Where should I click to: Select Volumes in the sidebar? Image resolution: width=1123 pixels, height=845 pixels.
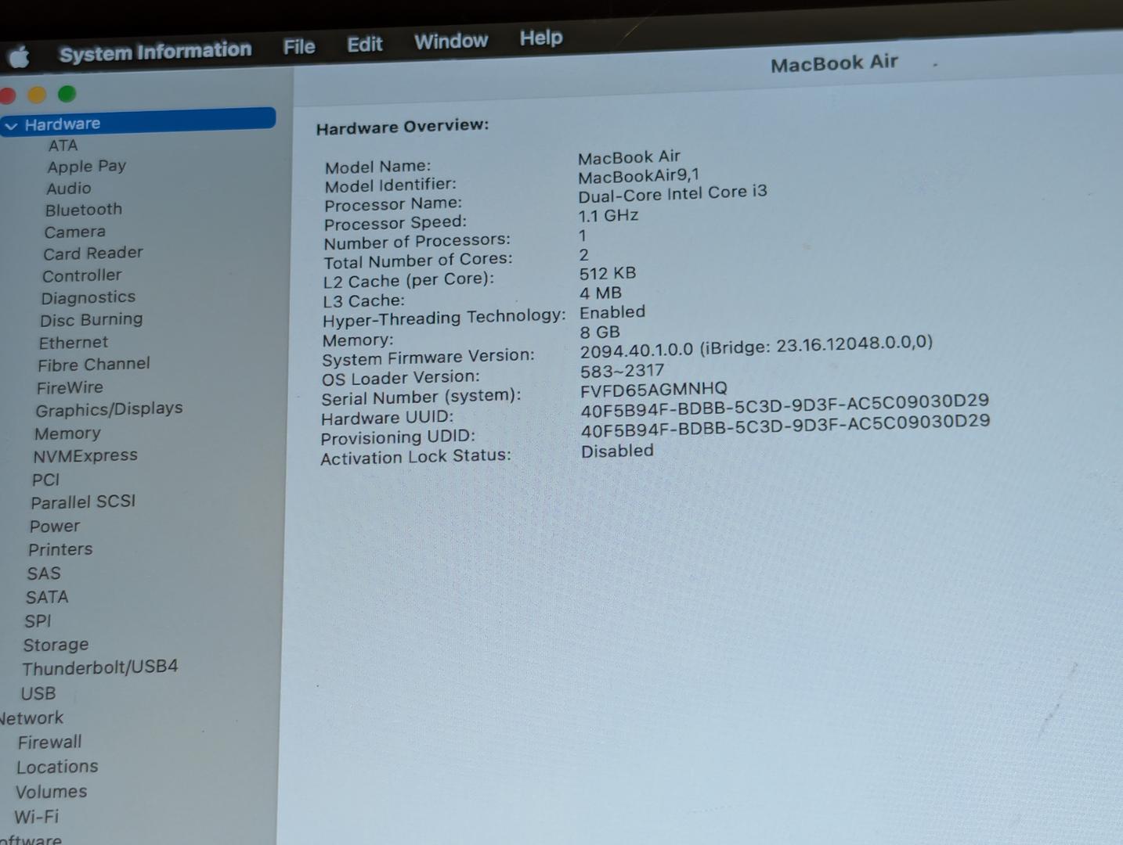click(x=51, y=792)
